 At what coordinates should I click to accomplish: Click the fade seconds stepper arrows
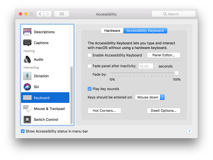point(156,66)
